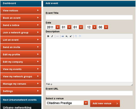Go to Edit my profile

click(21, 54)
